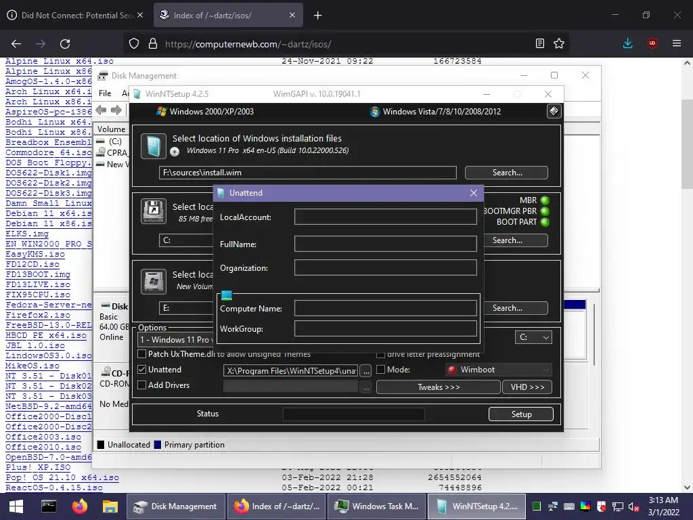Tick the Mode checkbox
Screen dimensions: 693x520
[x=380, y=369]
